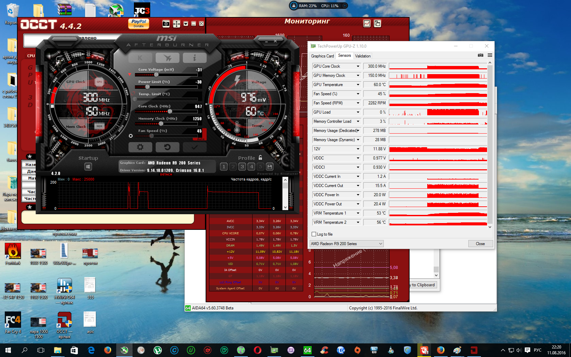Image resolution: width=571 pixels, height=357 pixels.
Task: Open GPU-Z hamburger menu
Action: pos(490,55)
